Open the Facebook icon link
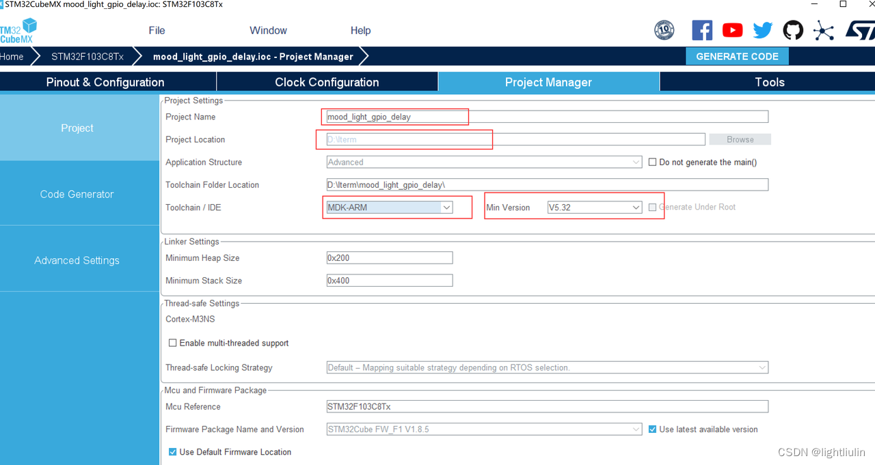 pos(702,30)
